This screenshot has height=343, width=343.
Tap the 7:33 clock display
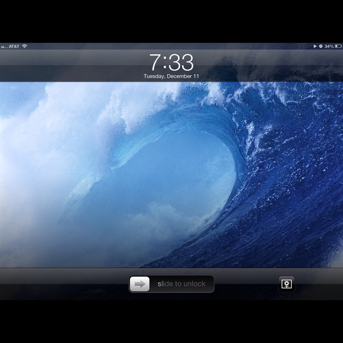coord(171,62)
